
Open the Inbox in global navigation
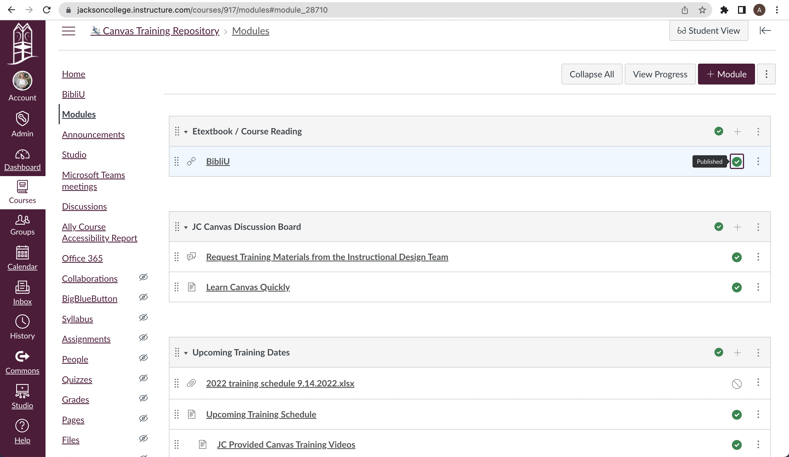tap(22, 293)
